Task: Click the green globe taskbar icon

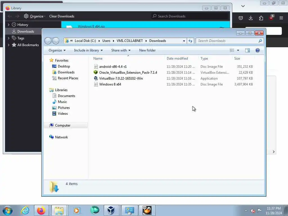Action: 95,210
